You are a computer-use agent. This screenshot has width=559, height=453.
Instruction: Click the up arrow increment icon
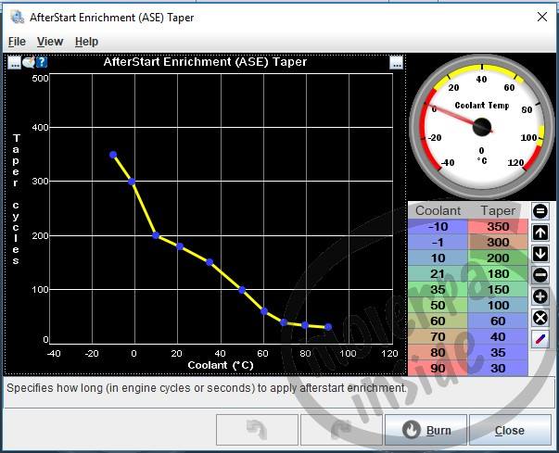[x=540, y=233]
